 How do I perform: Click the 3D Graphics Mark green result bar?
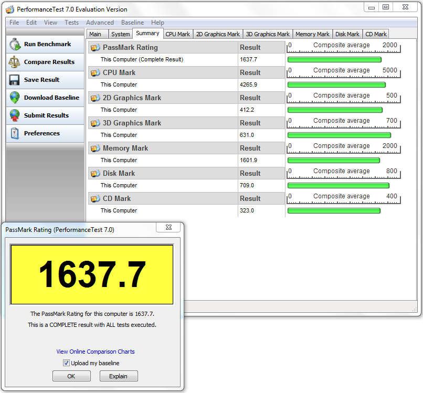340,135
